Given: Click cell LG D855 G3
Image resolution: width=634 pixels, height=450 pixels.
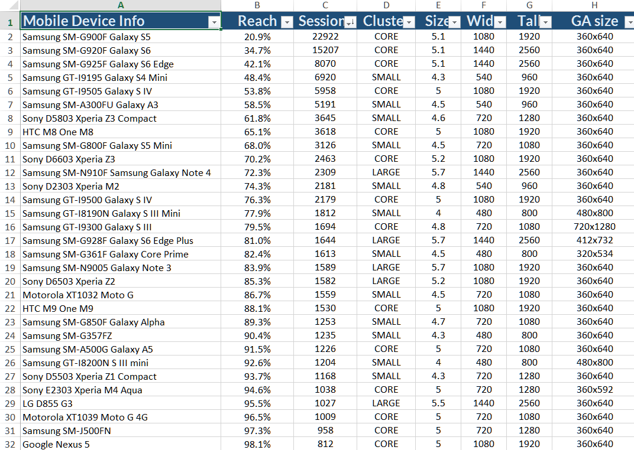Looking at the screenshot, I should coord(121,403).
